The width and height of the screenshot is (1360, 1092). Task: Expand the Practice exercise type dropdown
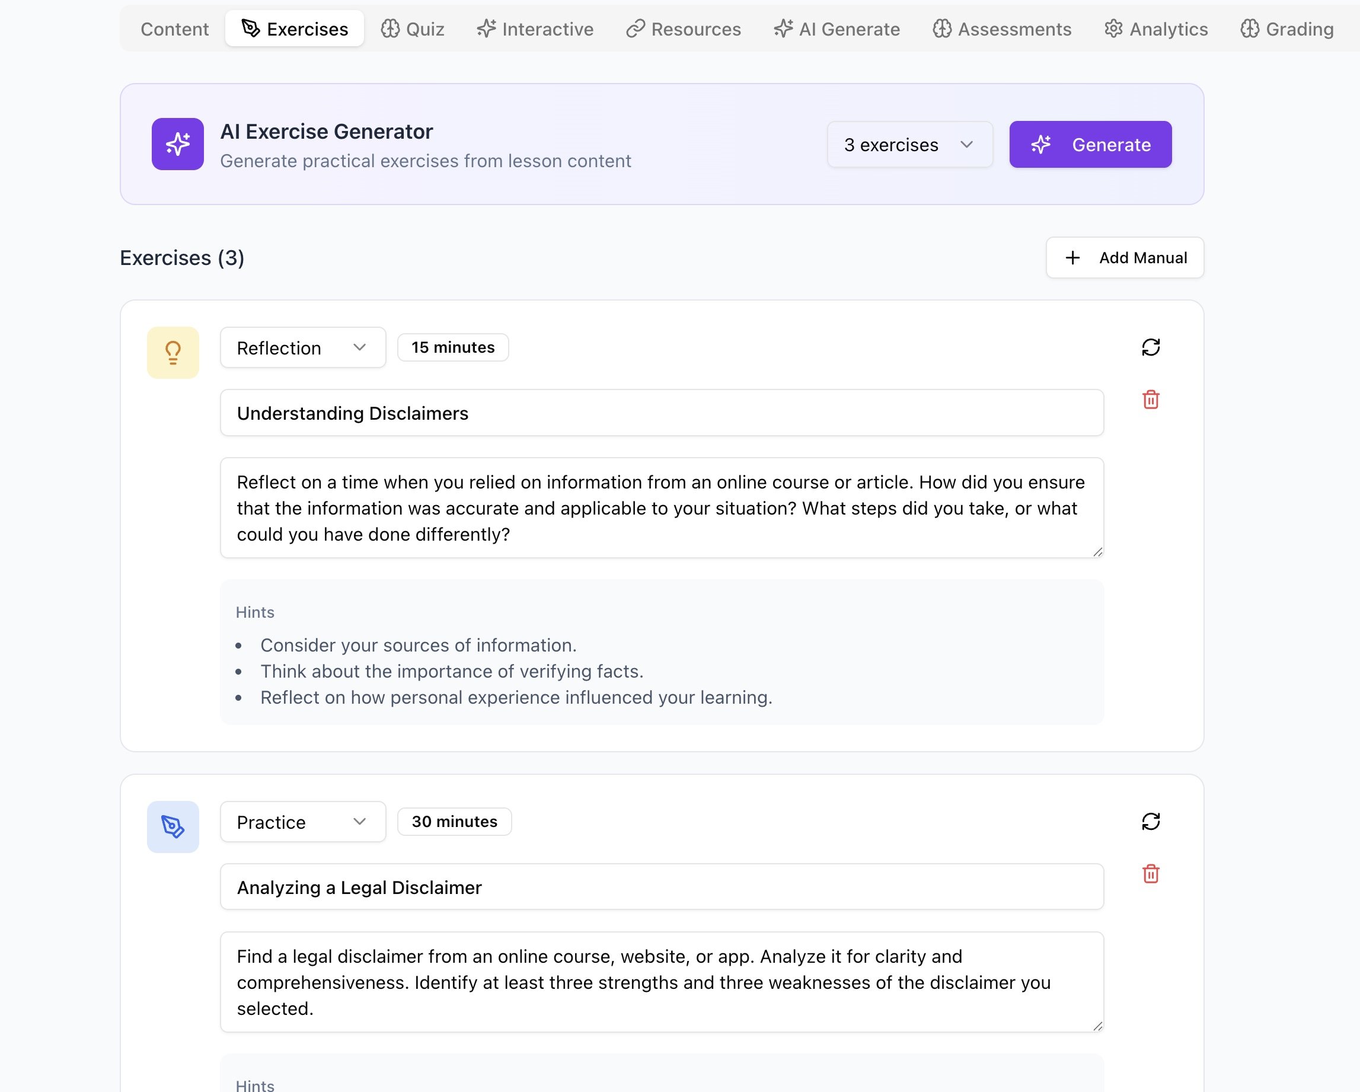pyautogui.click(x=302, y=822)
